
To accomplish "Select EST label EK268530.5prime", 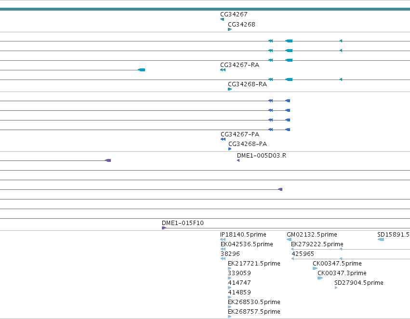I will click(254, 302).
